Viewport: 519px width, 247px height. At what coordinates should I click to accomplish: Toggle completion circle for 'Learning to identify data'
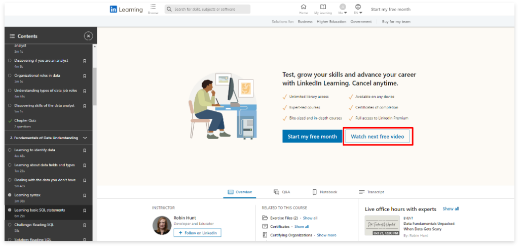pyautogui.click(x=10, y=150)
